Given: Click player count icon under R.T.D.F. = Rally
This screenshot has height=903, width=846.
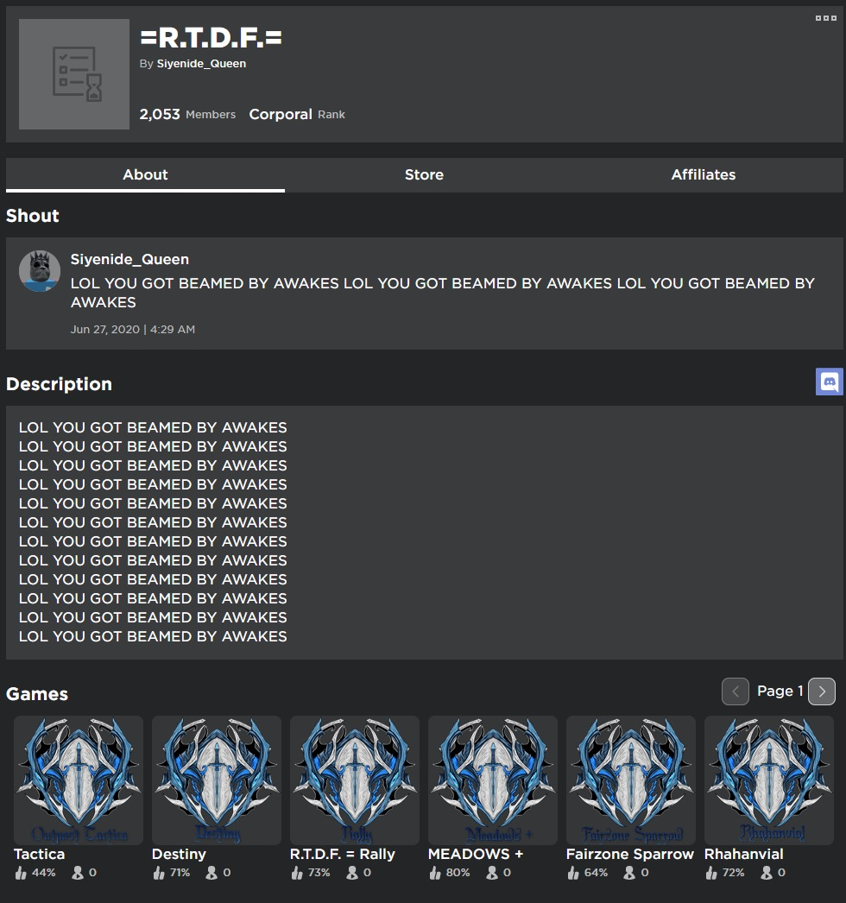Looking at the screenshot, I should [x=352, y=873].
